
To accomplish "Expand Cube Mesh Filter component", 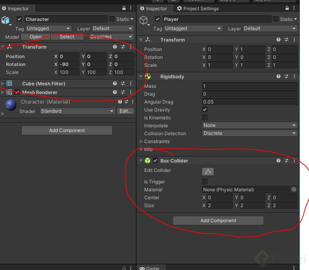I will 2,83.
